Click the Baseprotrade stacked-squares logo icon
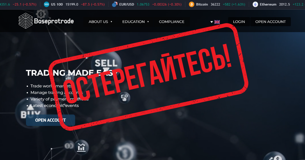 (x=26, y=21)
